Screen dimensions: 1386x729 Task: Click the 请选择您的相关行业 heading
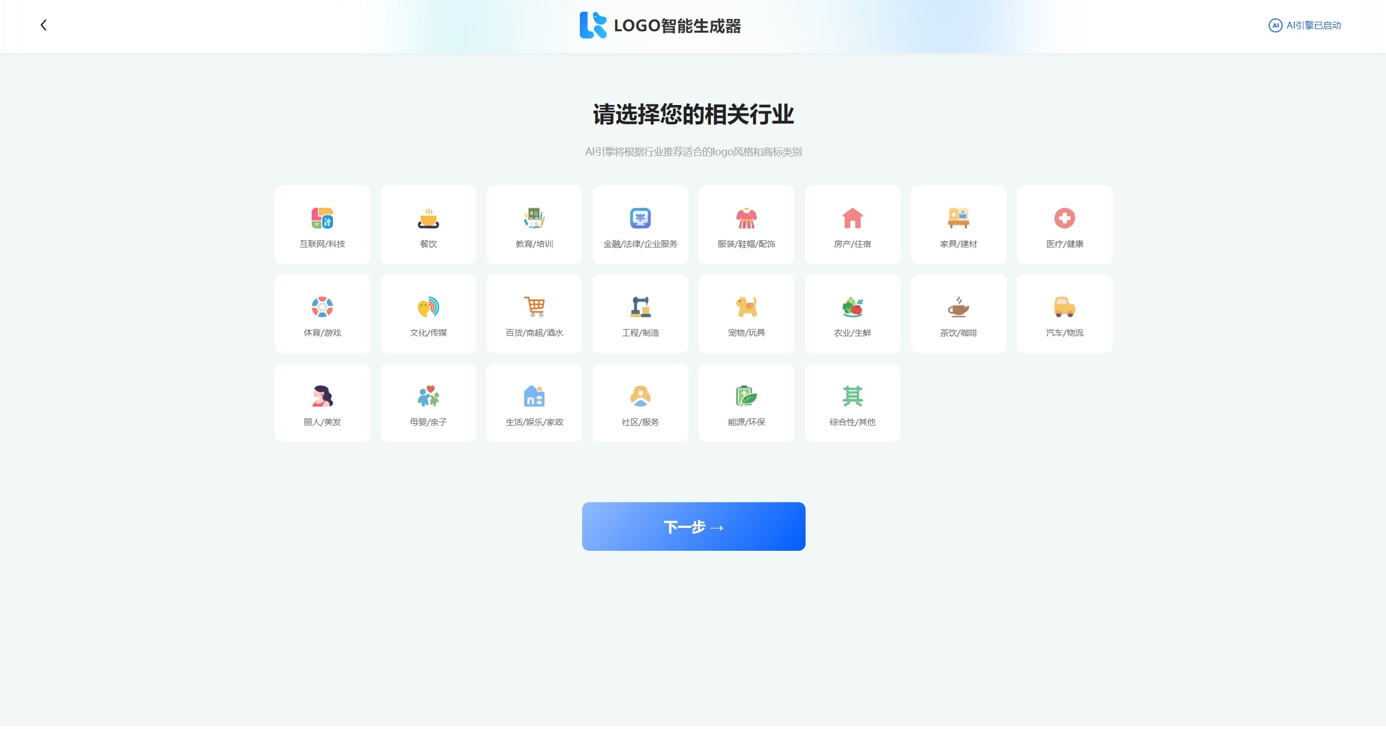click(x=693, y=115)
